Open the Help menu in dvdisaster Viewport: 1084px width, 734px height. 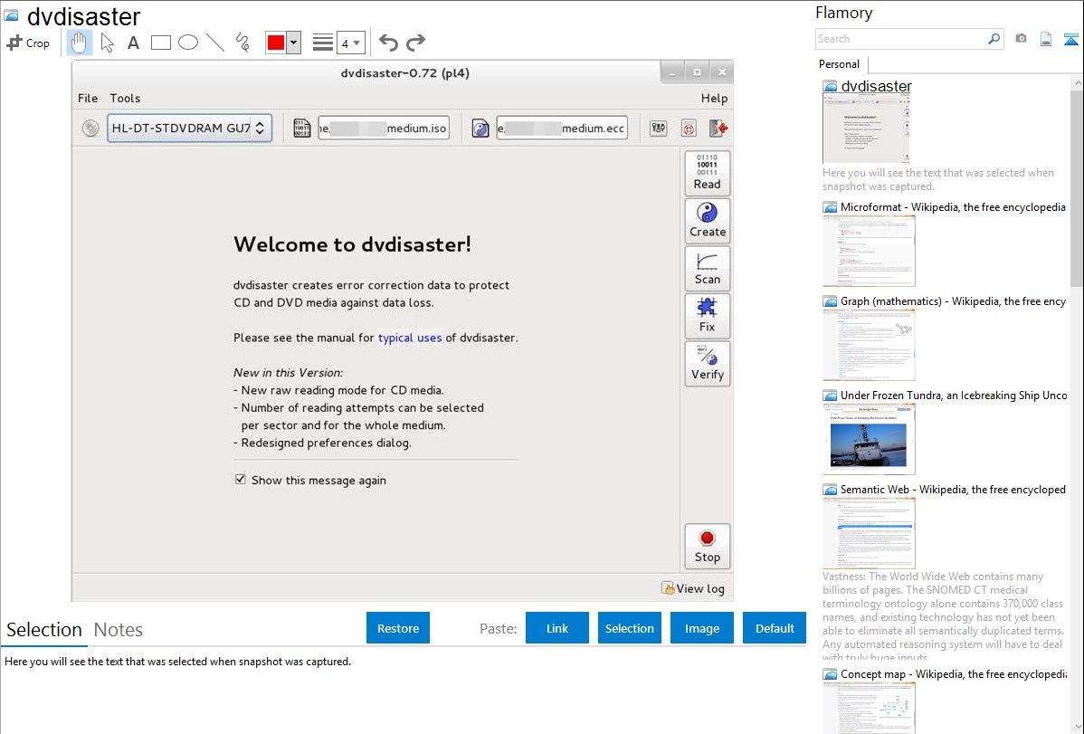click(714, 99)
